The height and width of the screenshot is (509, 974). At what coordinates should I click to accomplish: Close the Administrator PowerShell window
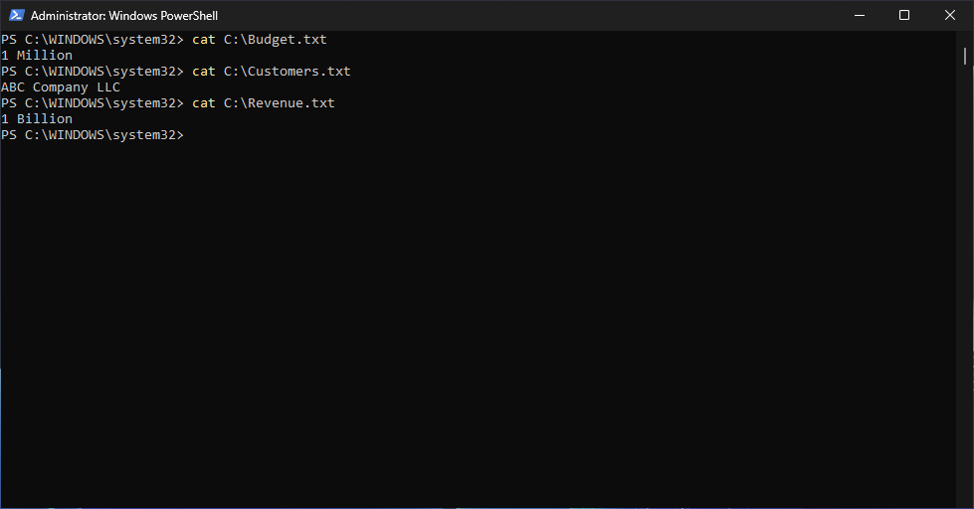click(949, 15)
